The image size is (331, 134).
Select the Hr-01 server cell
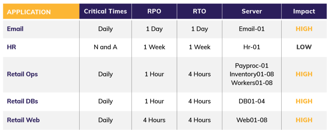click(x=251, y=47)
